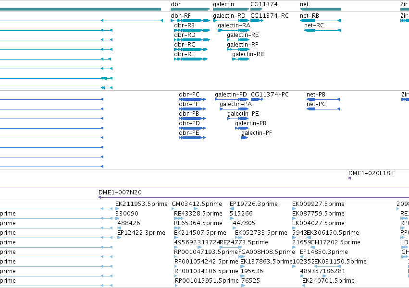Click the dbr-RD transcript
This screenshot has height=288, width=409.
pyautogui.click(x=192, y=40)
